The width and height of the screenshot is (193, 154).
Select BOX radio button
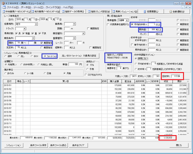click(x=32, y=56)
